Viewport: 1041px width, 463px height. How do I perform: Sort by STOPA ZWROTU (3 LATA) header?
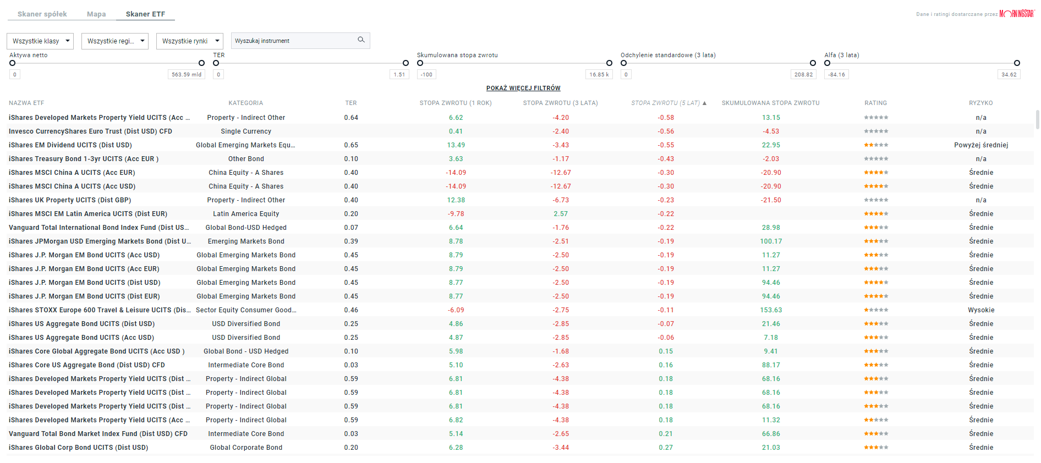coord(561,103)
